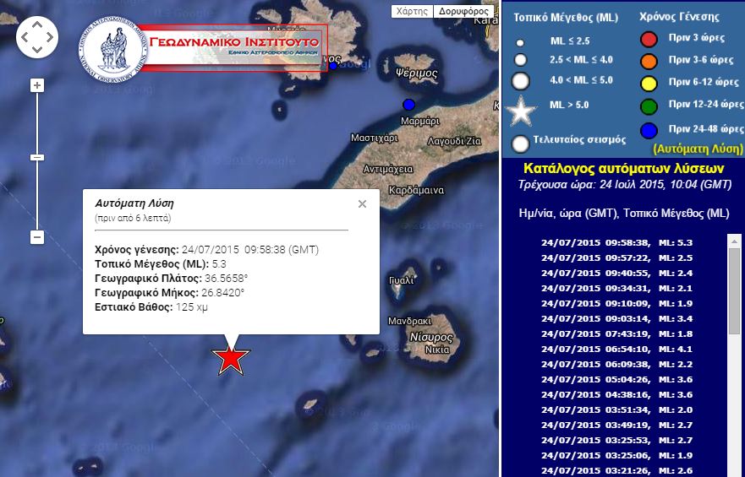The height and width of the screenshot is (477, 745).
Task: Click the blue earthquake marker near Μαρμάρι
Action: 409,104
